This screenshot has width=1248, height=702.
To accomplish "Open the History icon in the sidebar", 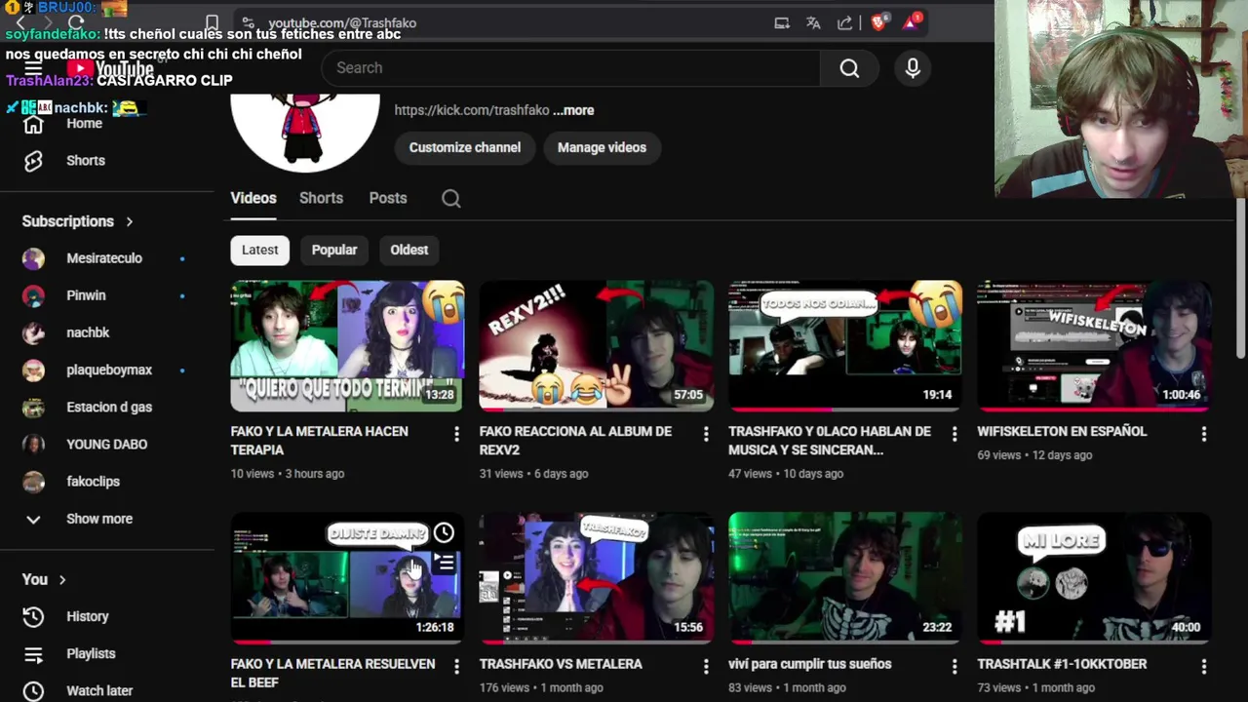I will tap(33, 616).
